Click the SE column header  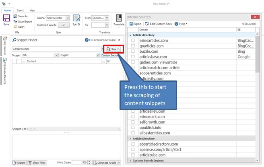[246, 30]
